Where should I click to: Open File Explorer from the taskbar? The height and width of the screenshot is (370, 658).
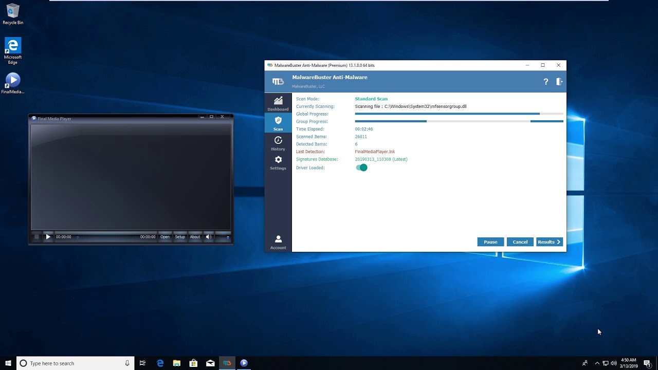[177, 363]
